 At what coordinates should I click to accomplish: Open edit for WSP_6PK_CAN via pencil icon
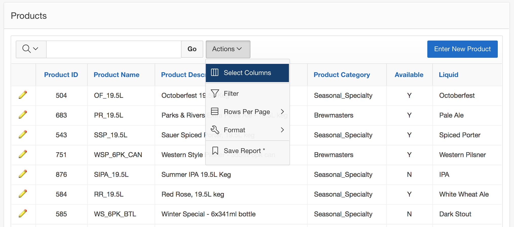pyautogui.click(x=23, y=154)
